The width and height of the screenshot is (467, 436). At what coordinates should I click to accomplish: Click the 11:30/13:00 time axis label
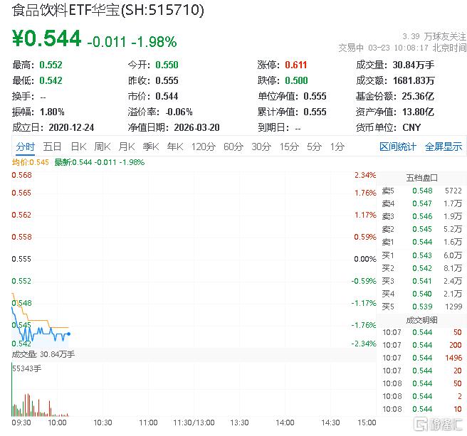(x=194, y=422)
